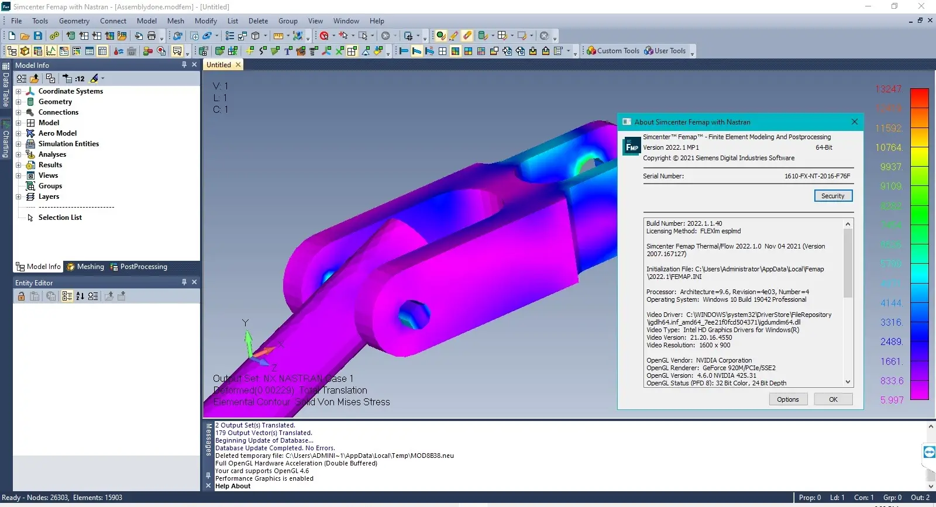Open the Mesh menu

coord(175,21)
